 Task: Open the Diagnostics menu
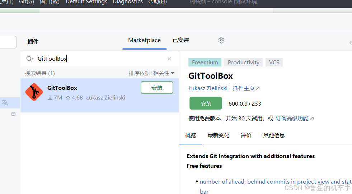coord(128,2)
